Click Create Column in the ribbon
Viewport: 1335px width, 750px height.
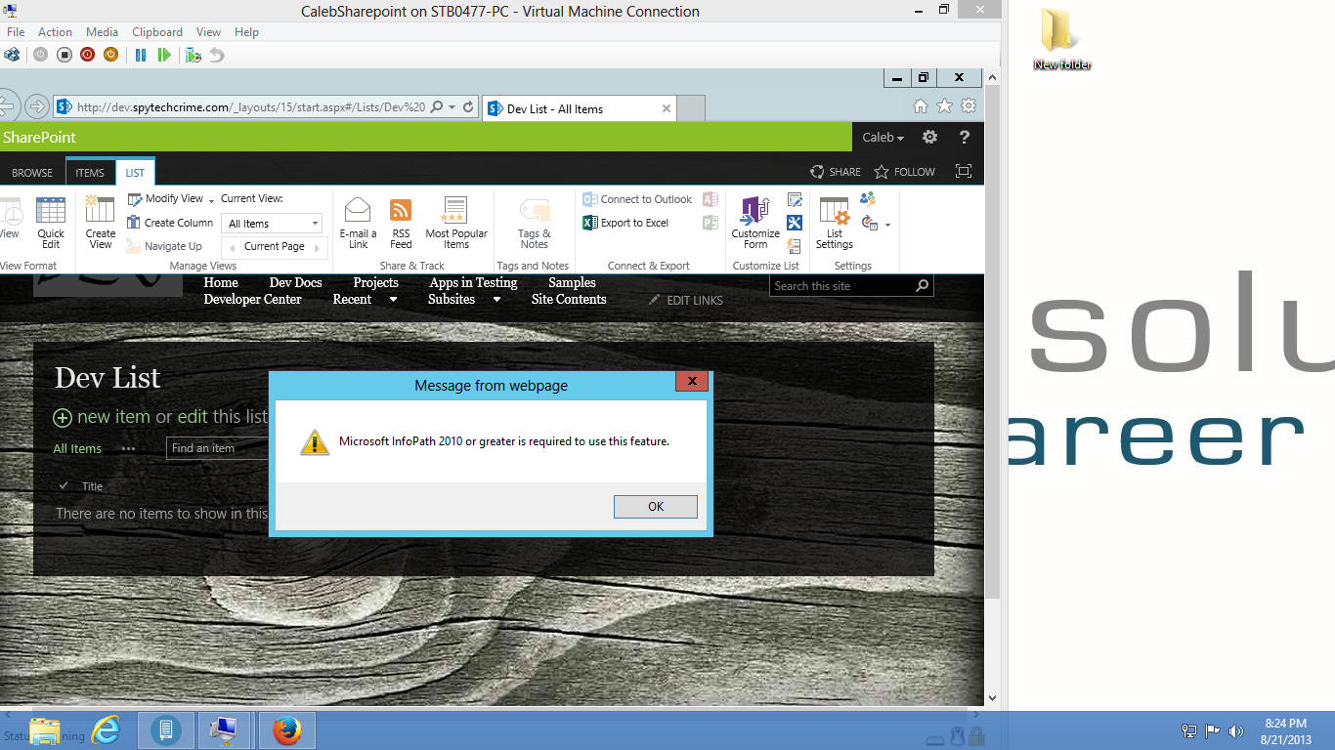[x=170, y=223]
